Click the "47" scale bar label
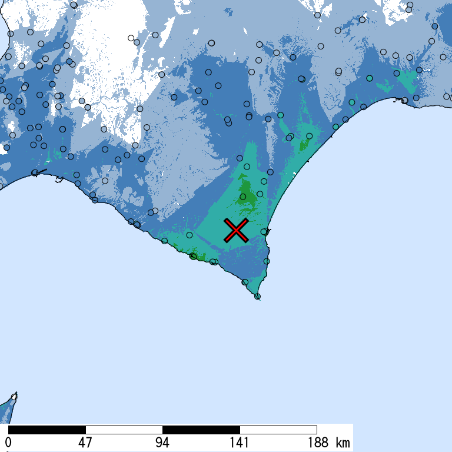 85,443
